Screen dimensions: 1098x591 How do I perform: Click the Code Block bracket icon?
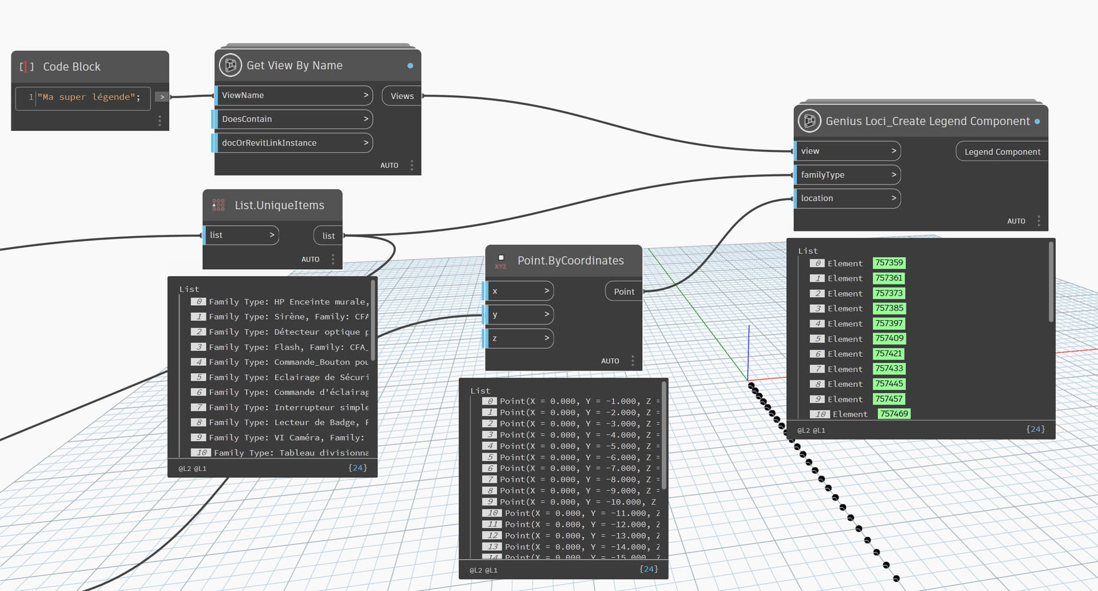point(26,66)
